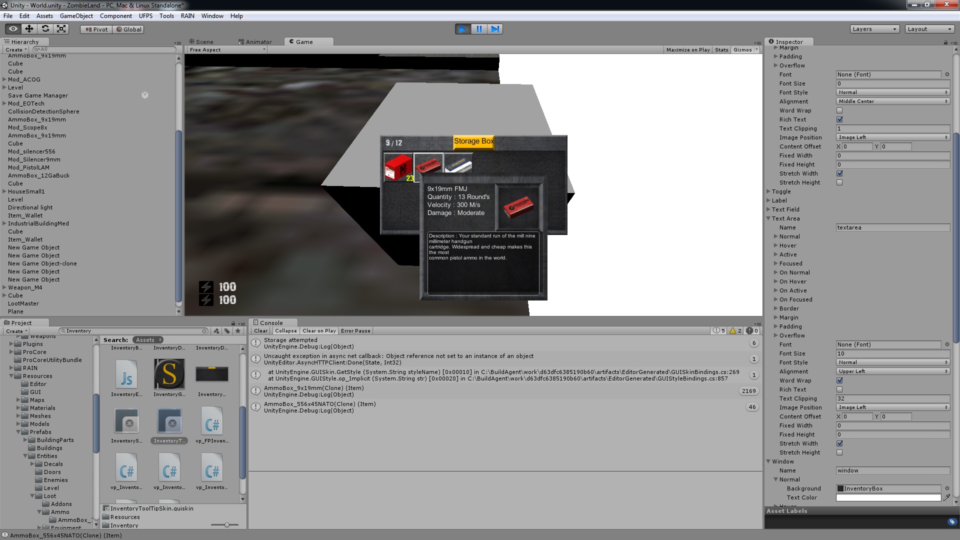The height and width of the screenshot is (540, 960).
Task: Pick a font for top Font field
Action: 947,74
